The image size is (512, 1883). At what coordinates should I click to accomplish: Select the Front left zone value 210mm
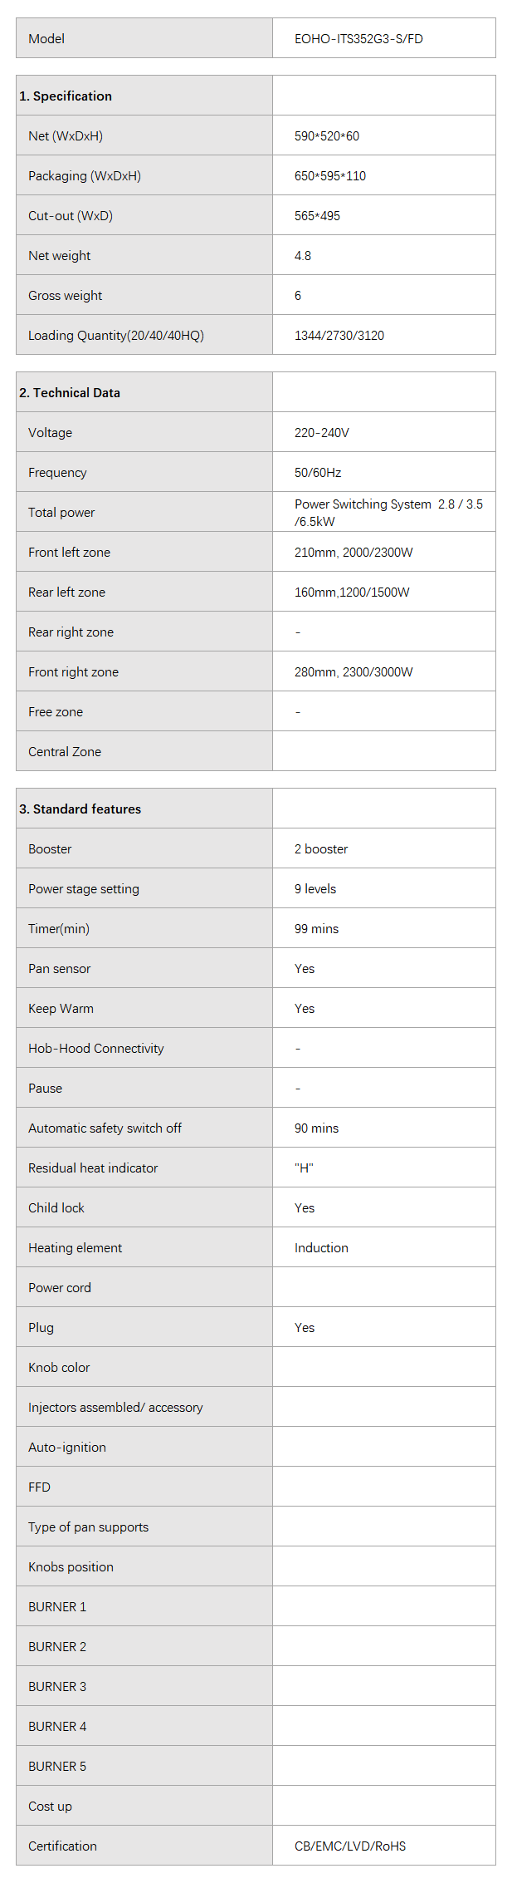click(354, 553)
